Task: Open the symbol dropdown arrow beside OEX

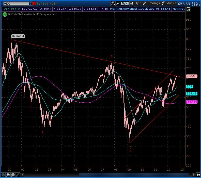Action: (31, 4)
